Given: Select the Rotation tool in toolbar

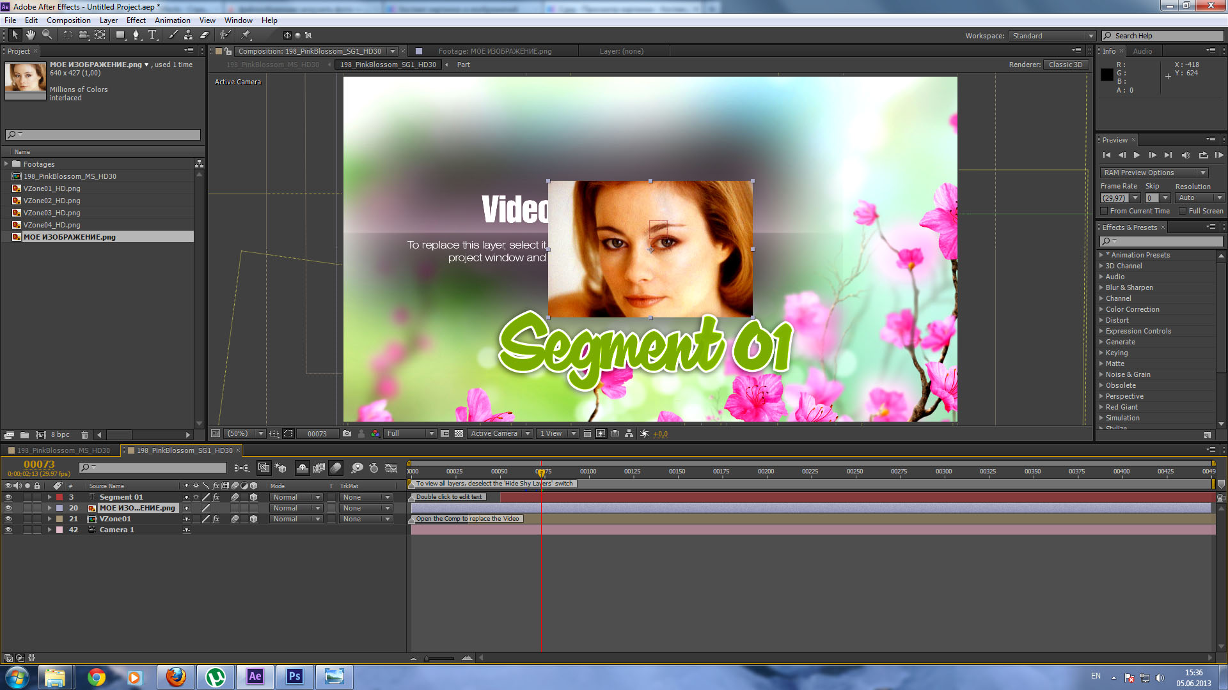Looking at the screenshot, I should click(x=67, y=35).
